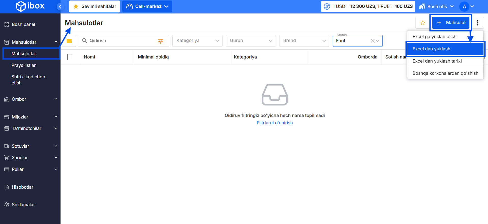Expand the Ombor sidebar section
This screenshot has height=224, width=488.
pos(30,99)
